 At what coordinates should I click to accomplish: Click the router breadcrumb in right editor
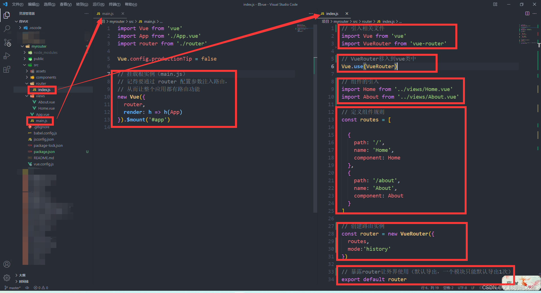point(367,21)
